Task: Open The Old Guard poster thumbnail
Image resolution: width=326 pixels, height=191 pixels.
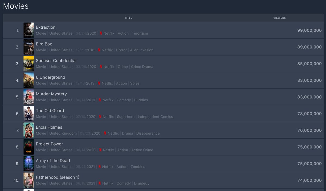Action: (x=29, y=114)
